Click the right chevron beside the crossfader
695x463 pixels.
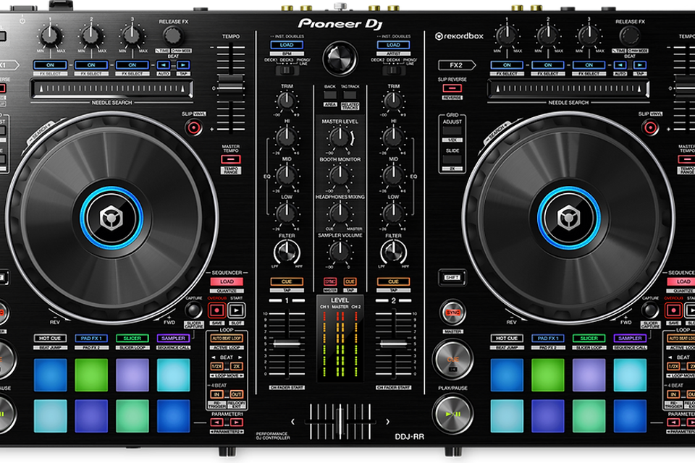[x=387, y=422]
